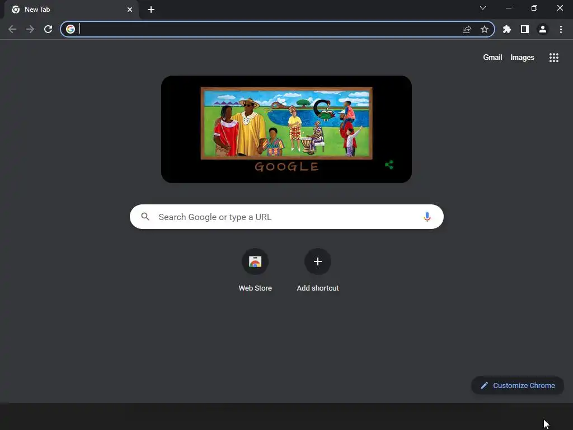
Task: Toggle the side panel
Action: point(525,29)
